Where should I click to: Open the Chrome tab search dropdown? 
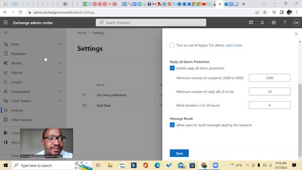coord(264,4)
